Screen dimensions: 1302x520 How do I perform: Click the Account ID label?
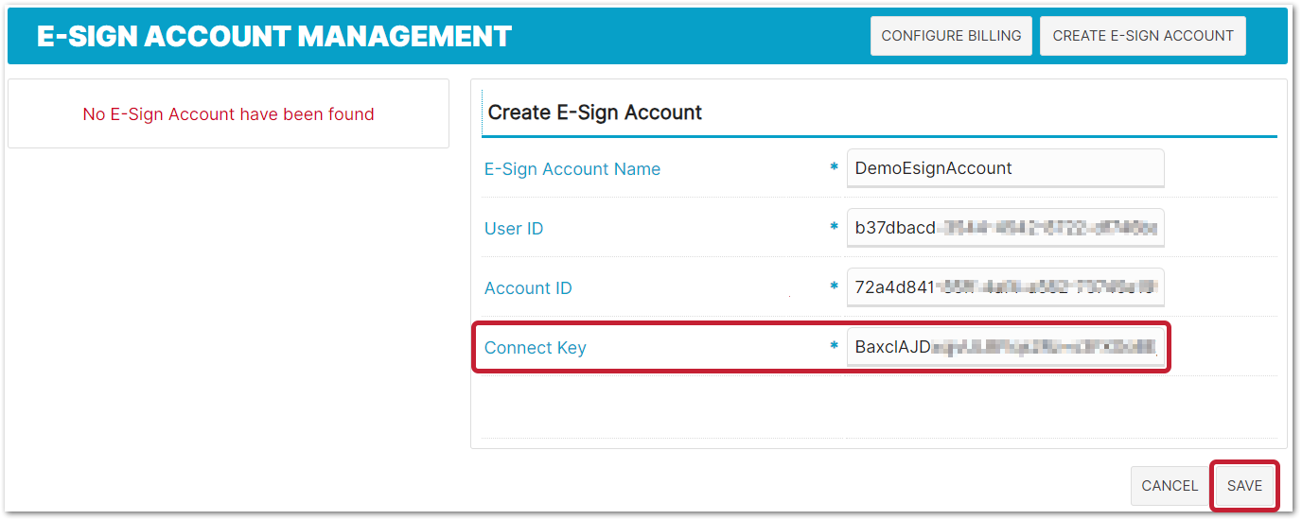point(528,288)
